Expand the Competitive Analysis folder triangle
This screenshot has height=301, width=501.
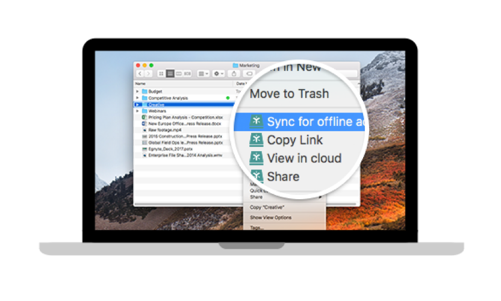pos(137,98)
